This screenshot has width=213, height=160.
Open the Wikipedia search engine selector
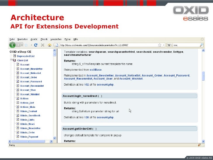[170, 45]
